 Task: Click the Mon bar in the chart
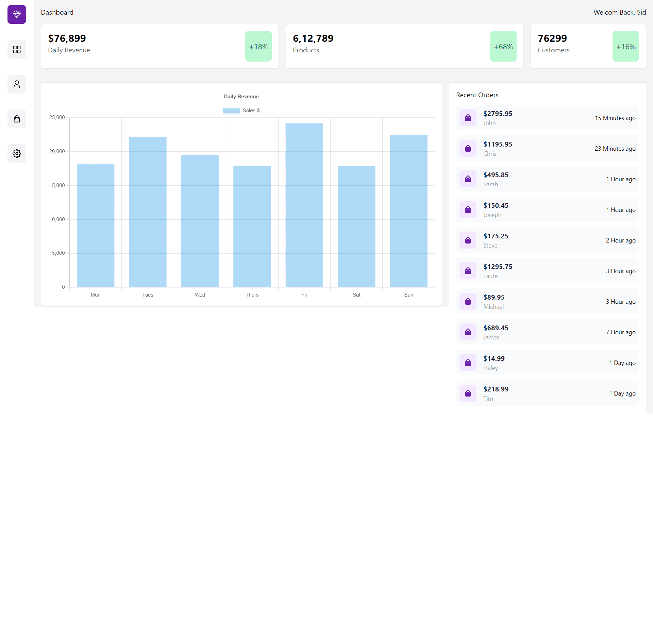[x=96, y=226]
